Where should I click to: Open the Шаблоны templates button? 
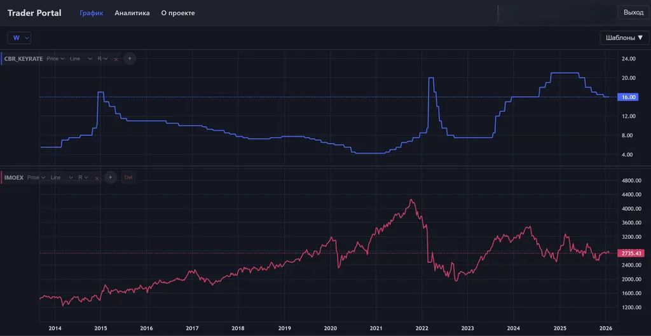(624, 38)
